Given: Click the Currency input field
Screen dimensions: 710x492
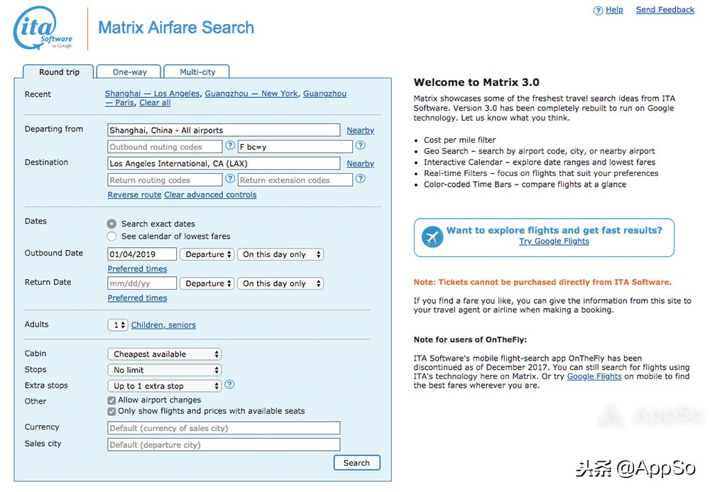Looking at the screenshot, I should (x=224, y=428).
